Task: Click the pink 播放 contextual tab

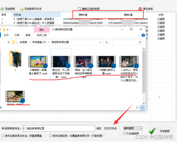Action: (x=42, y=30)
